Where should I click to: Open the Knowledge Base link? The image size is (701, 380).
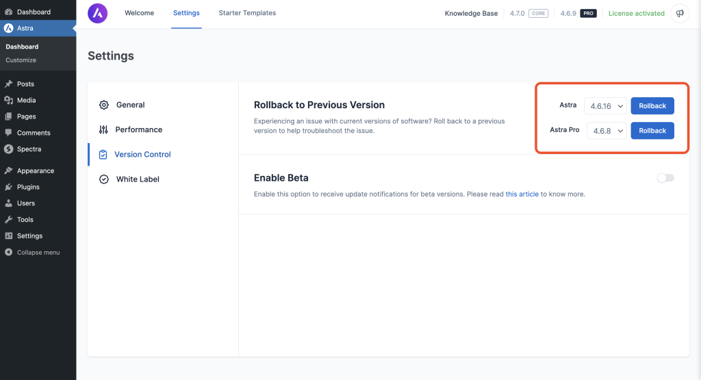pyautogui.click(x=471, y=14)
